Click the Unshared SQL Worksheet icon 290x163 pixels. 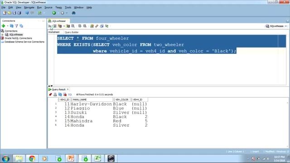(92, 26)
